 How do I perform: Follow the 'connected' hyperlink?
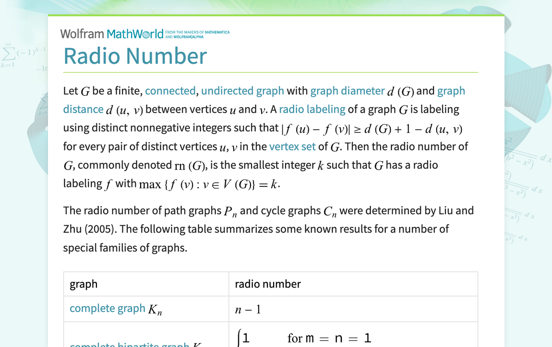coord(170,91)
